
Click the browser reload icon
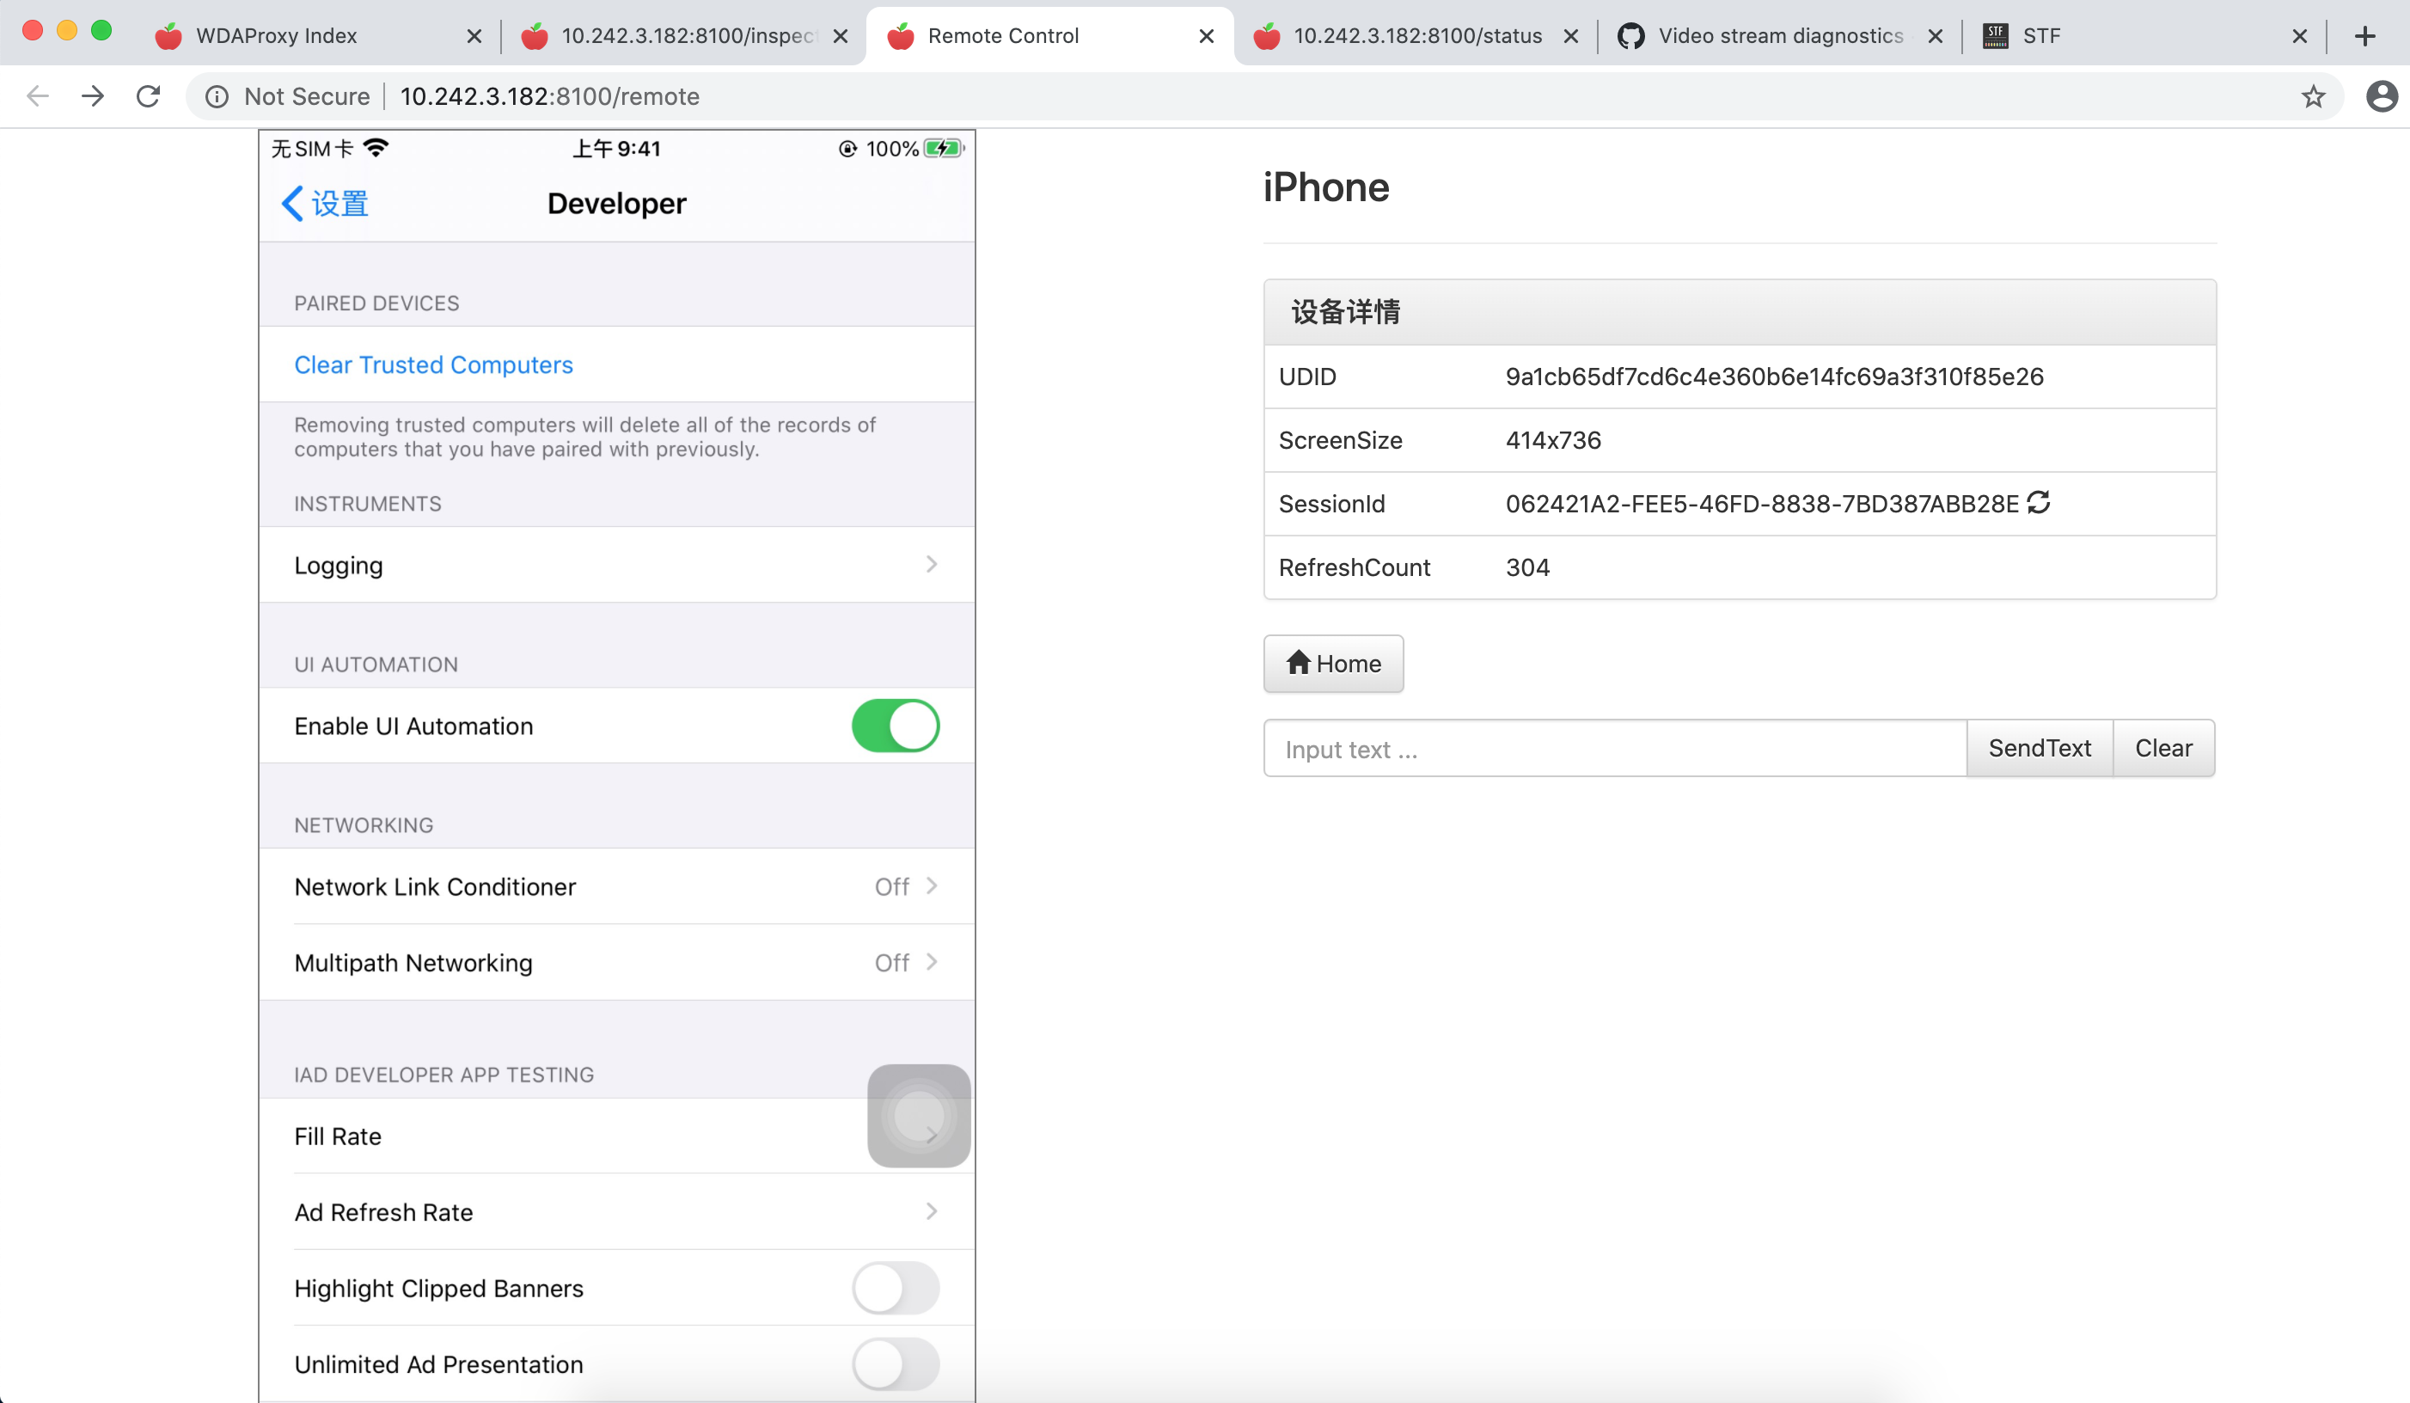point(148,95)
